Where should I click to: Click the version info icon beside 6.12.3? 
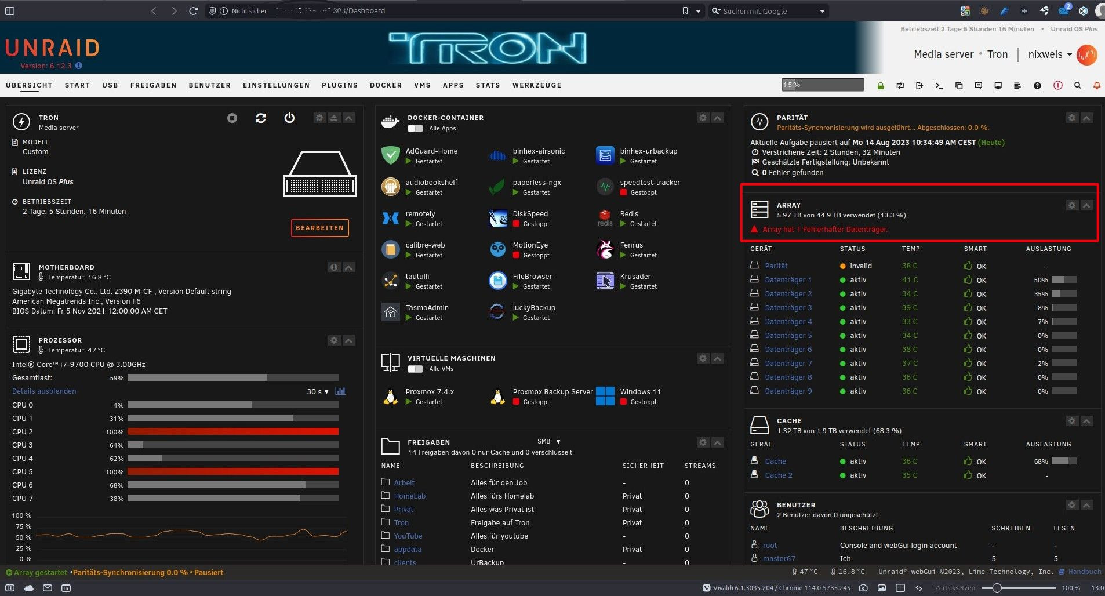(79, 66)
